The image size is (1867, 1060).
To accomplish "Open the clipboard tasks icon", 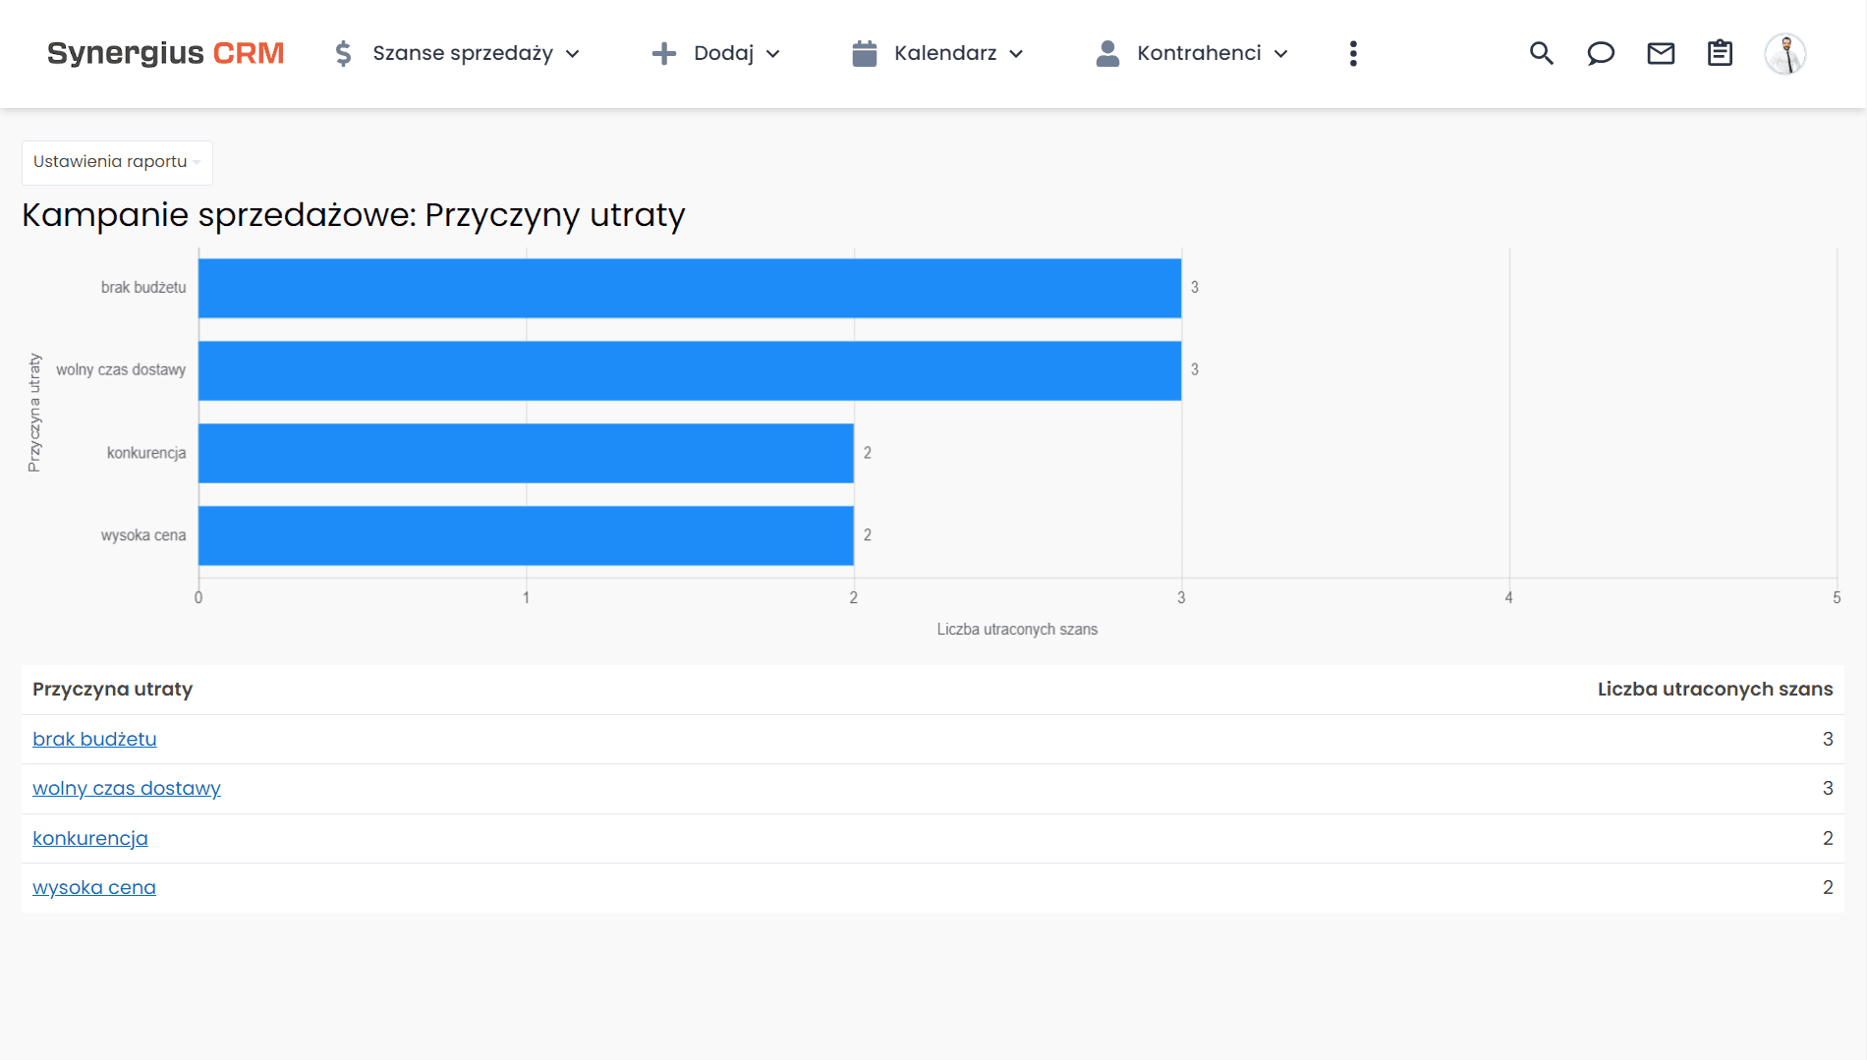I will click(1720, 54).
